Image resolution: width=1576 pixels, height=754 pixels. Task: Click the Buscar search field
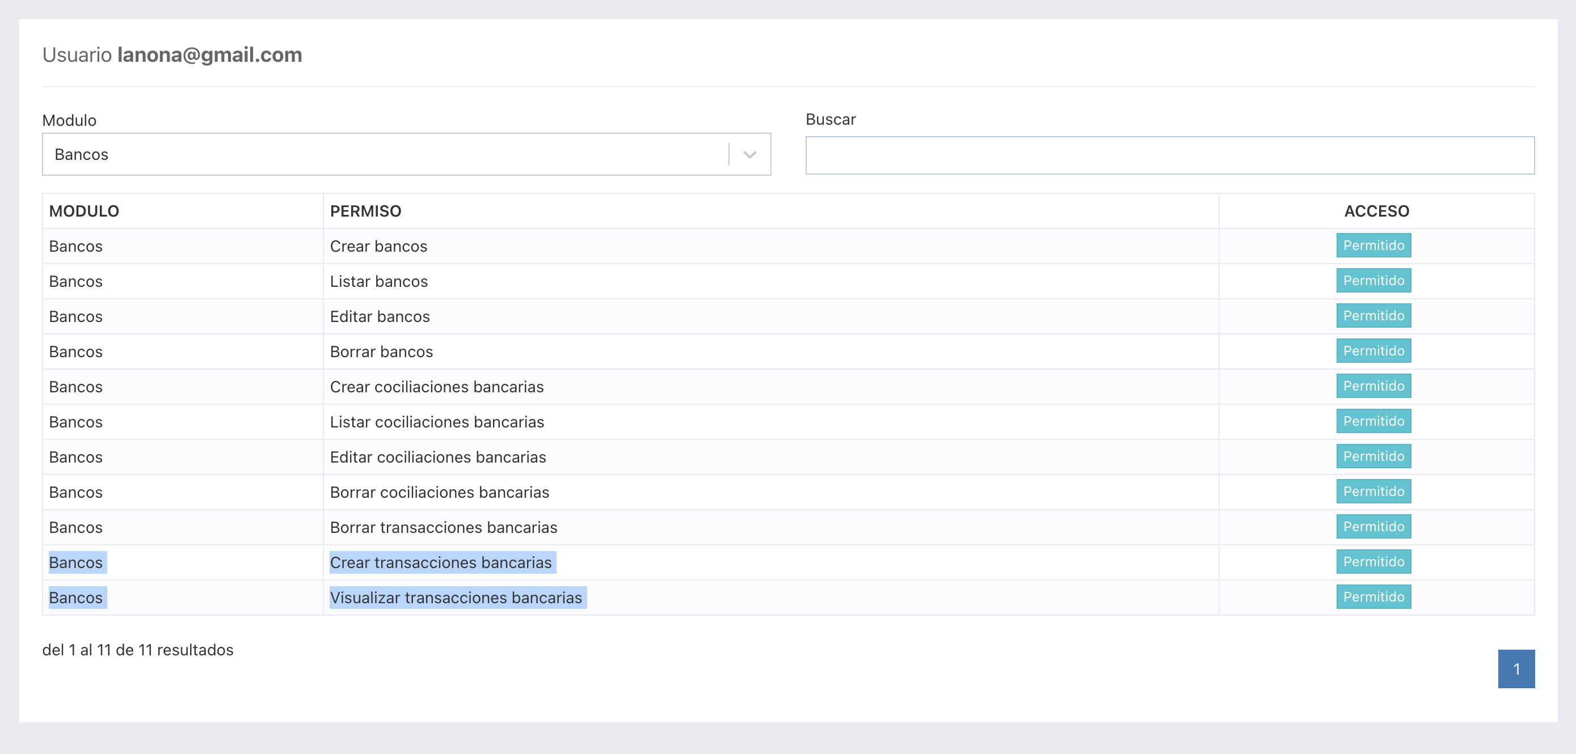[x=1170, y=155]
